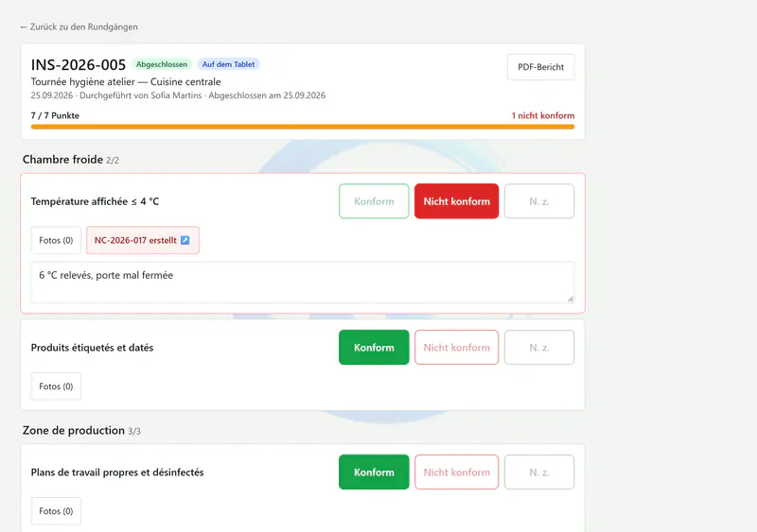
Task: Open the PDF-Bericht report button
Action: 540,67
